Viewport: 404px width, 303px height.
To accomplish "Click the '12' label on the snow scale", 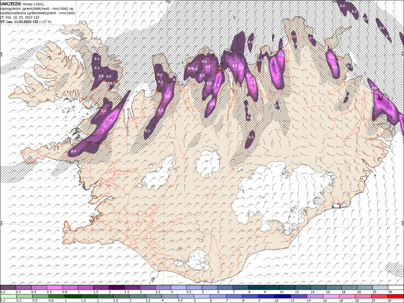I will tap(296, 292).
